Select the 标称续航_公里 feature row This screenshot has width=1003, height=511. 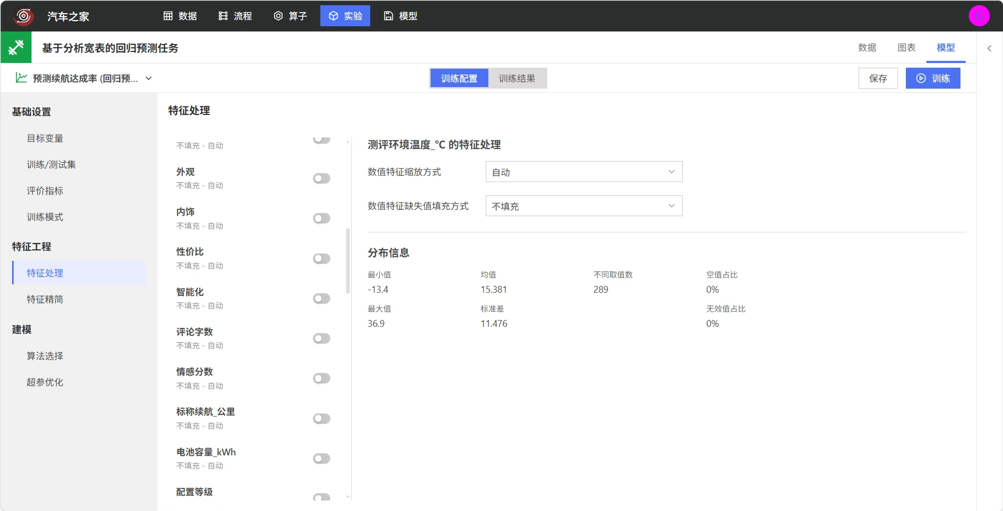point(254,419)
